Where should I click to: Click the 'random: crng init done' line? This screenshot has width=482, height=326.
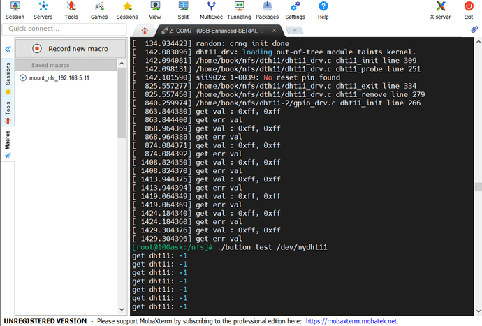[211, 44]
